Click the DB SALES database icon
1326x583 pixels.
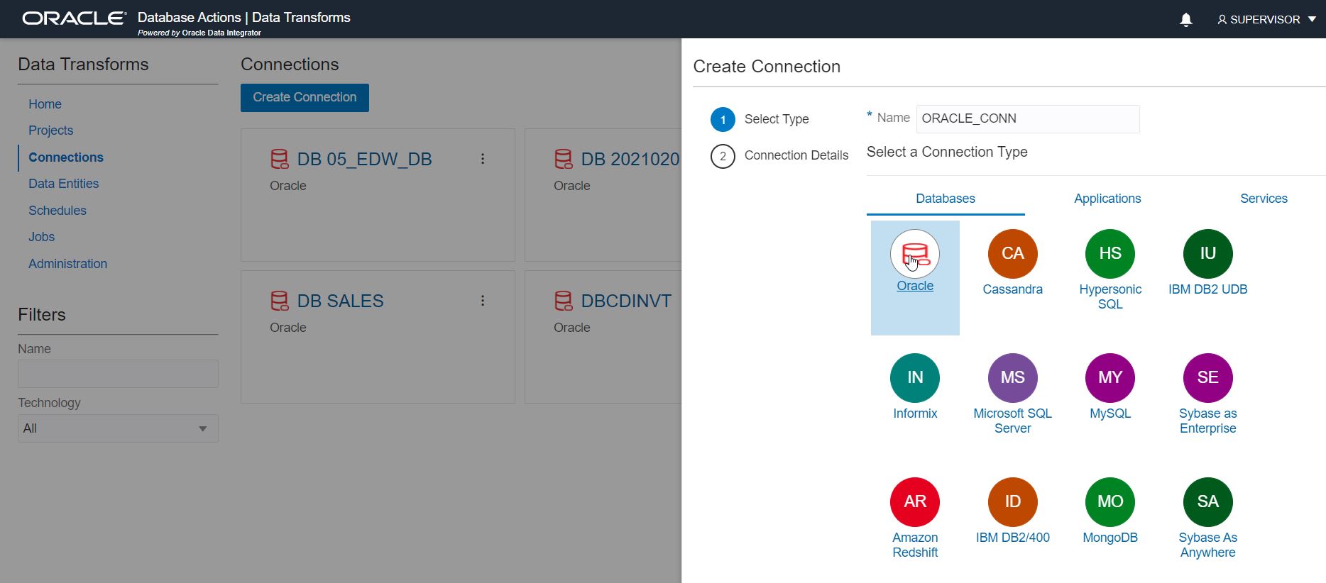280,301
